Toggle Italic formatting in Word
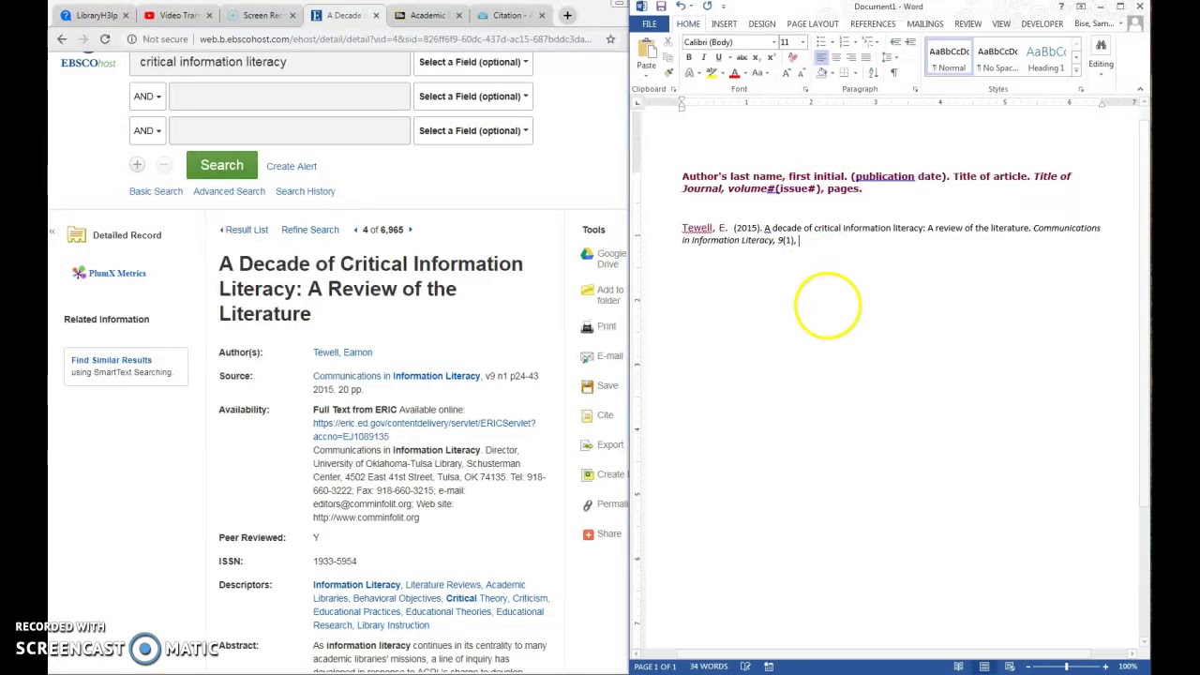 click(704, 57)
